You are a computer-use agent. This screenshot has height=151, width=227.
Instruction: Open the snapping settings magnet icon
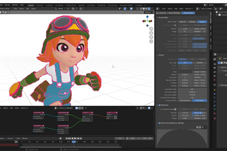click(x=73, y=9)
